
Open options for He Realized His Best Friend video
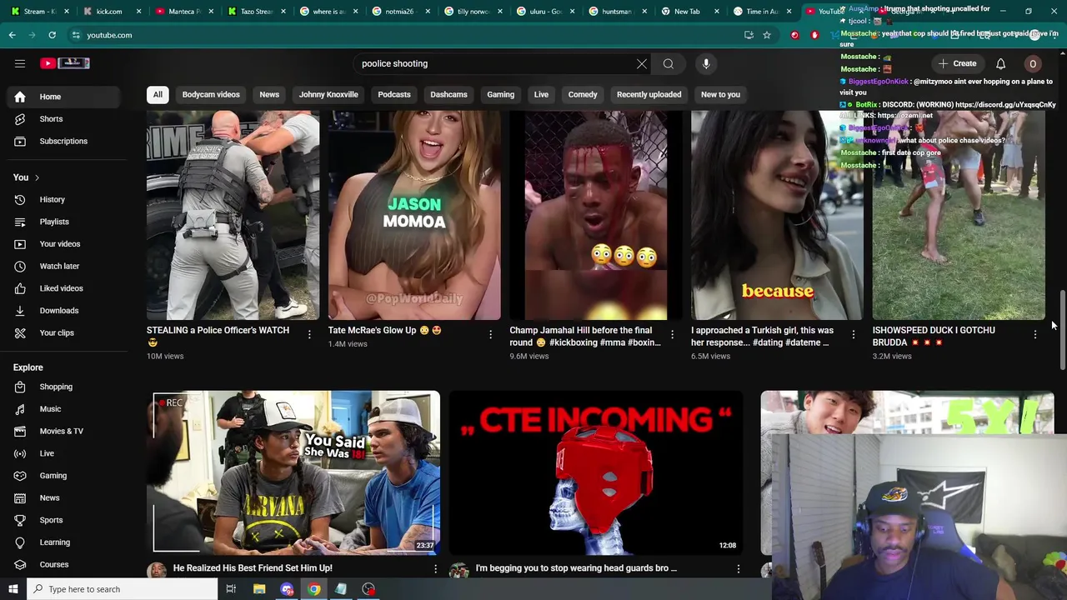pyautogui.click(x=435, y=568)
